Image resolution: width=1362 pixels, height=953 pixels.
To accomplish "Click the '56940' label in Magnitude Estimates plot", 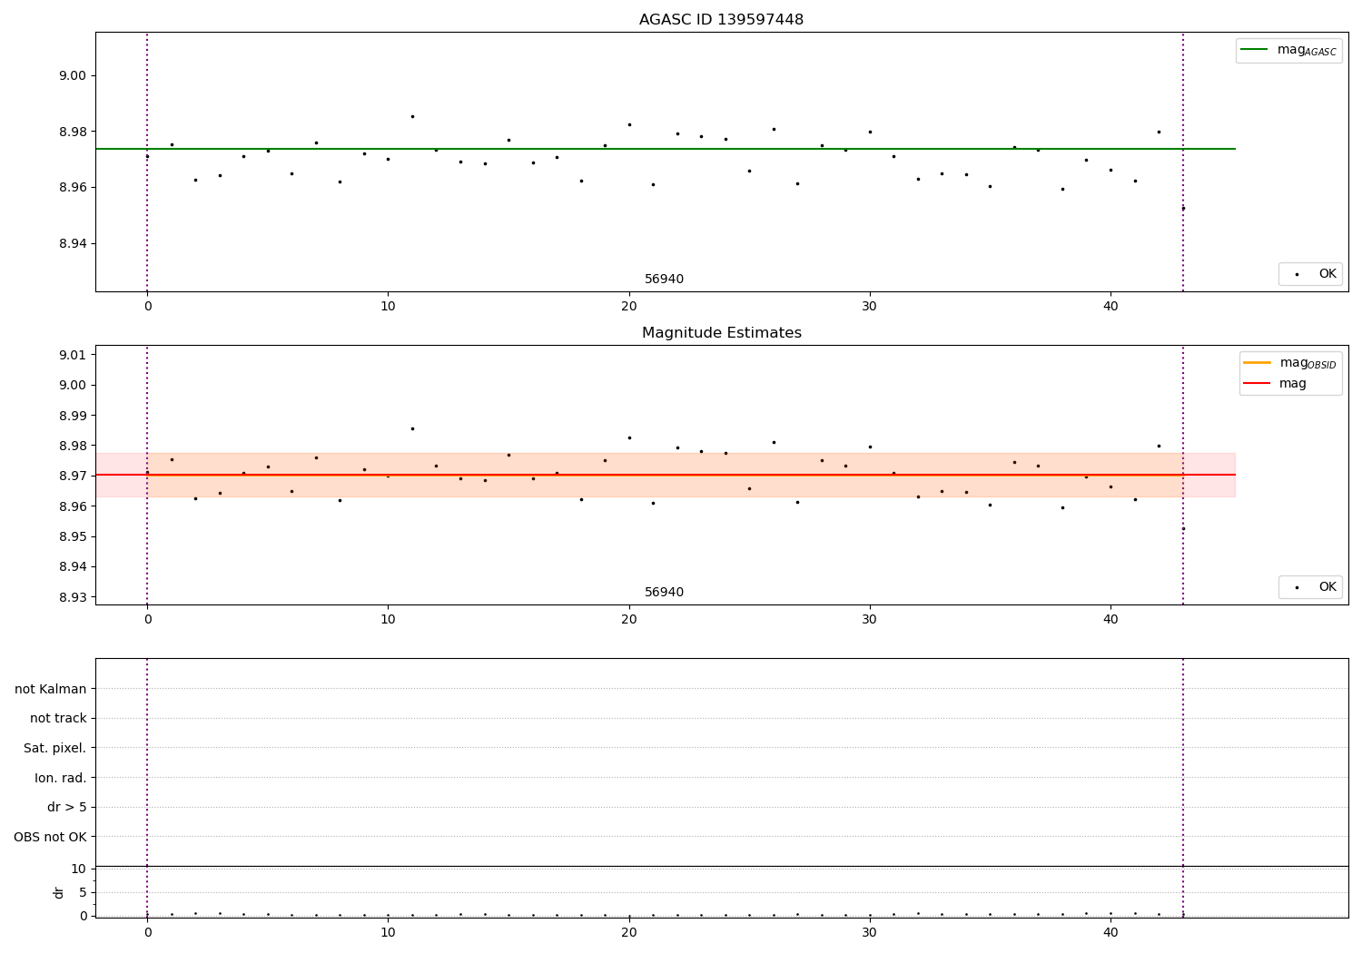I will (664, 593).
